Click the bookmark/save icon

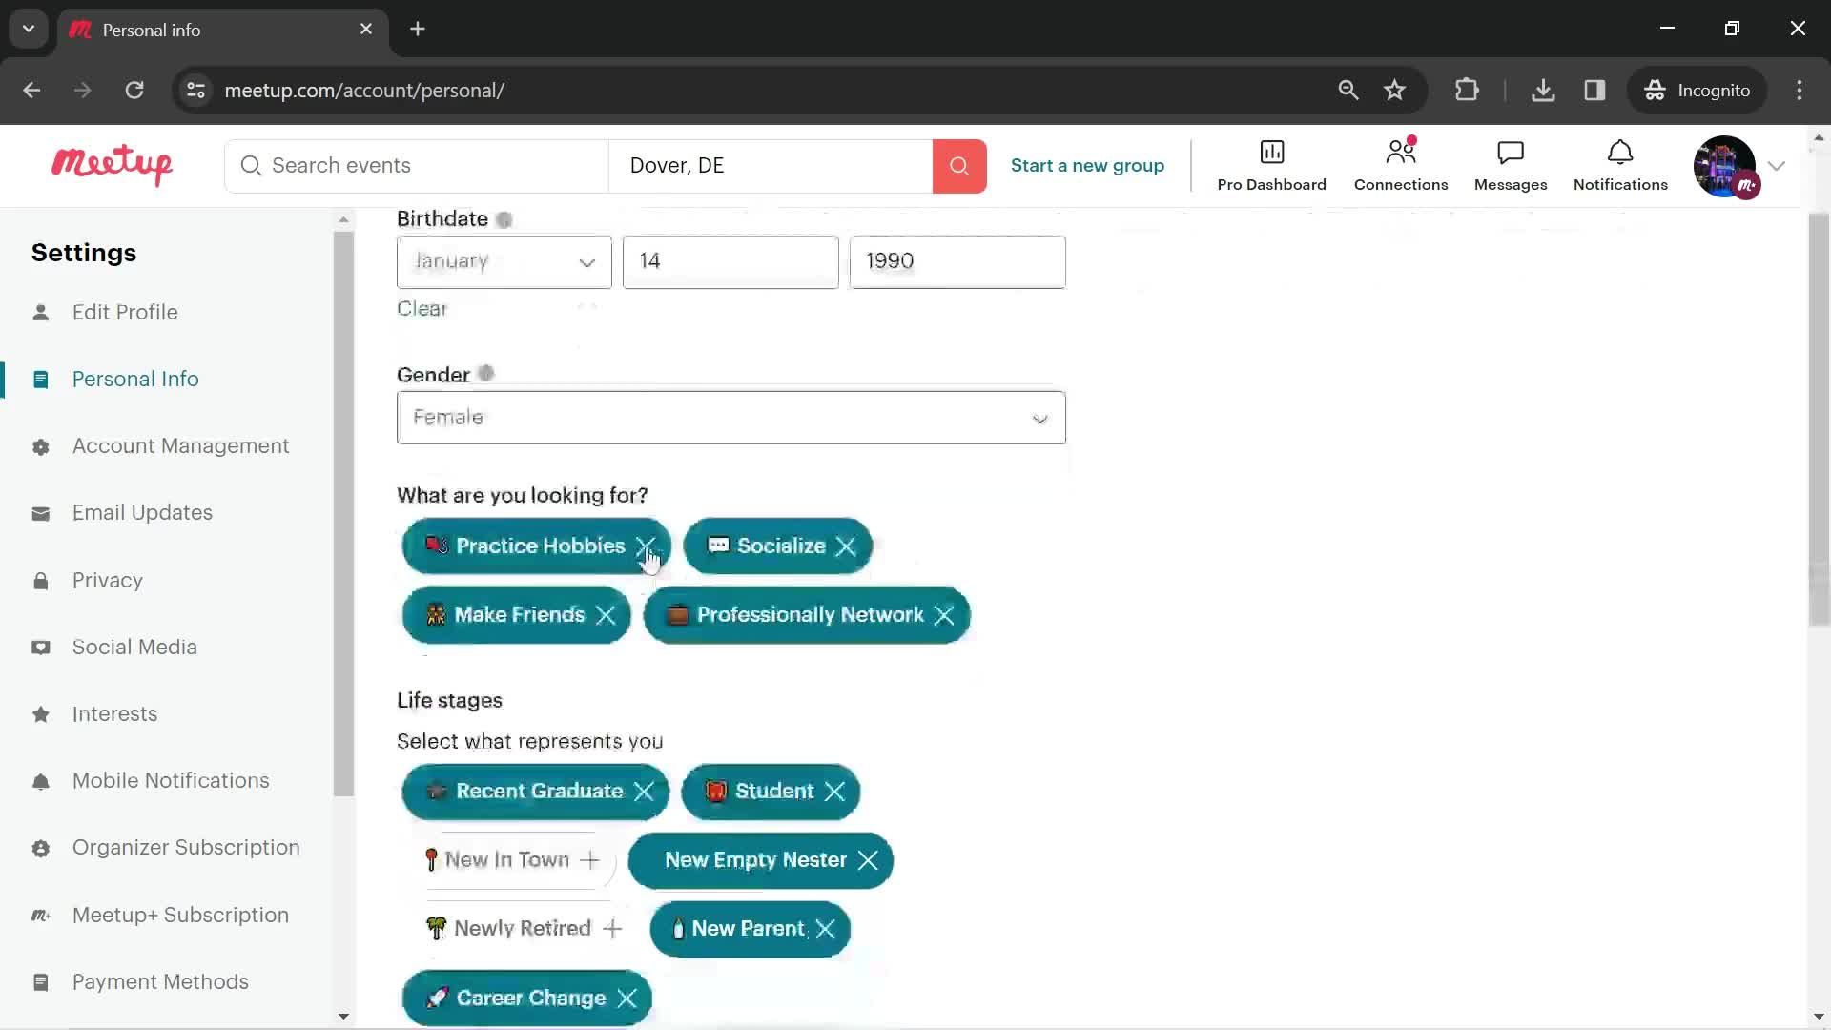tap(1398, 91)
